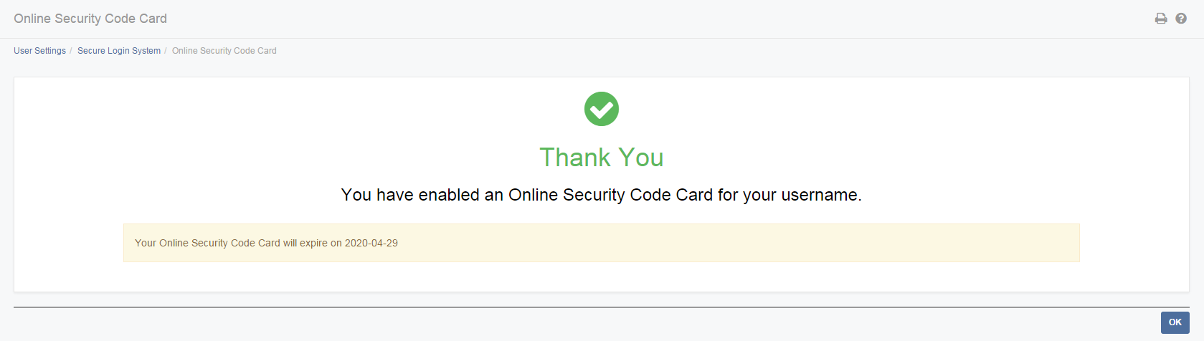Click the horizontal divider above OK

click(602, 307)
